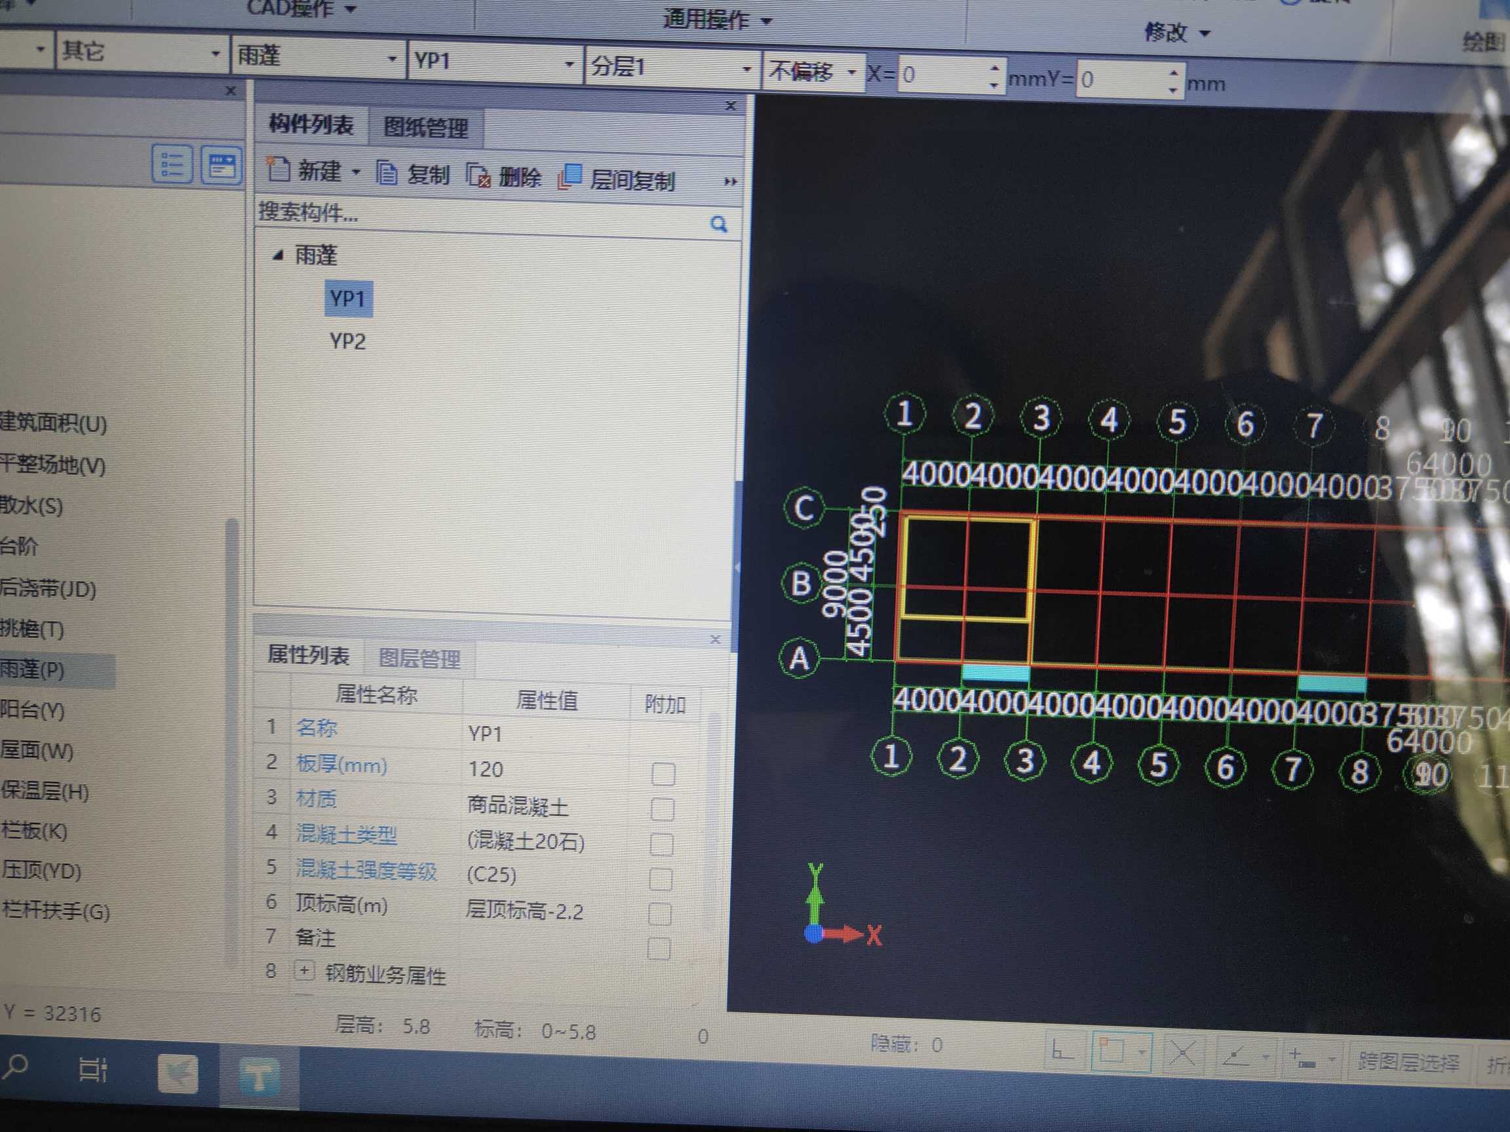
Task: Toggle the intersection snap X icon
Action: [x=1182, y=1054]
